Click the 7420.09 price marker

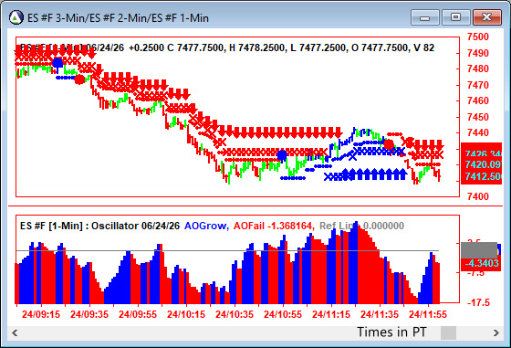(483, 164)
